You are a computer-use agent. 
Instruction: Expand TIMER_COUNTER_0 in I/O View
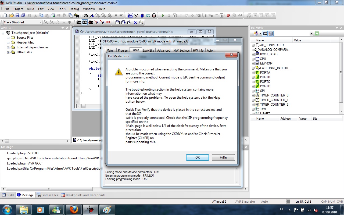(253, 96)
